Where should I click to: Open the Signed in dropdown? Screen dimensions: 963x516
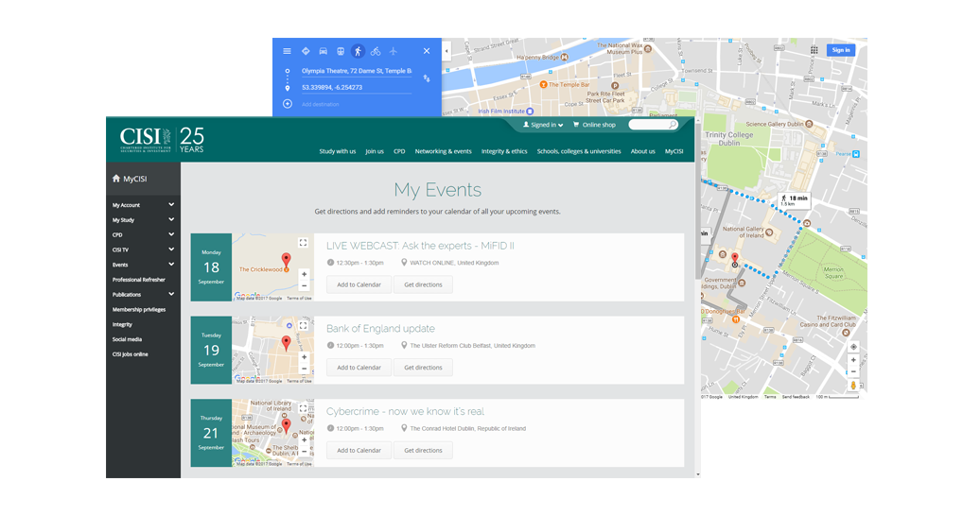point(543,125)
